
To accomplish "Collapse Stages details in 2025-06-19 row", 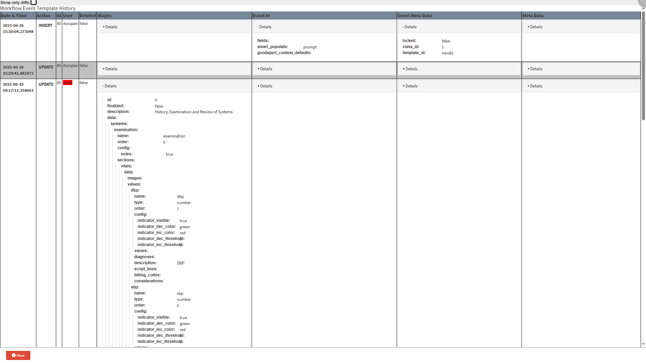I will coord(110,86).
